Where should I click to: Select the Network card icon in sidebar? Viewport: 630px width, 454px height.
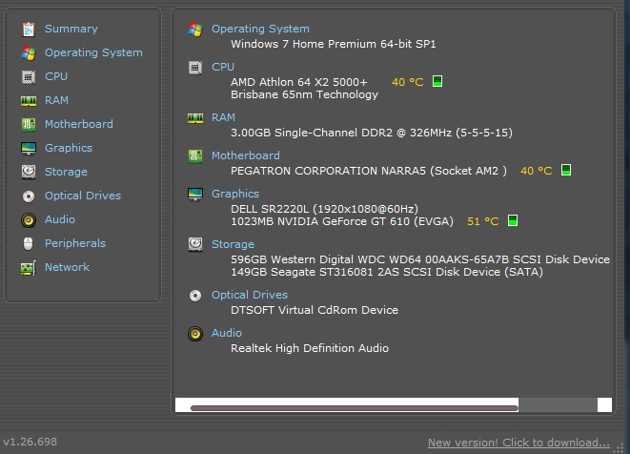[29, 268]
